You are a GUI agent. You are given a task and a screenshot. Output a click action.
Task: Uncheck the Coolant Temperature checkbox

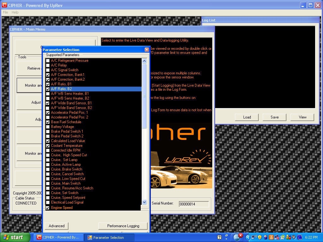coord(48,146)
